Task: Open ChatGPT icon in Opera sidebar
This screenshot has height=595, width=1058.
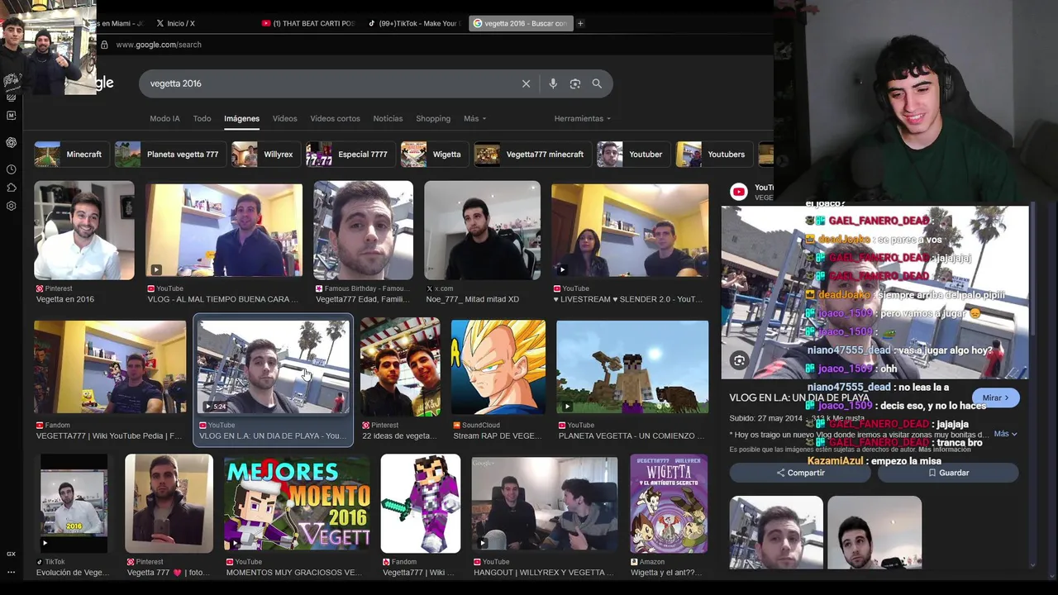Action: click(11, 142)
